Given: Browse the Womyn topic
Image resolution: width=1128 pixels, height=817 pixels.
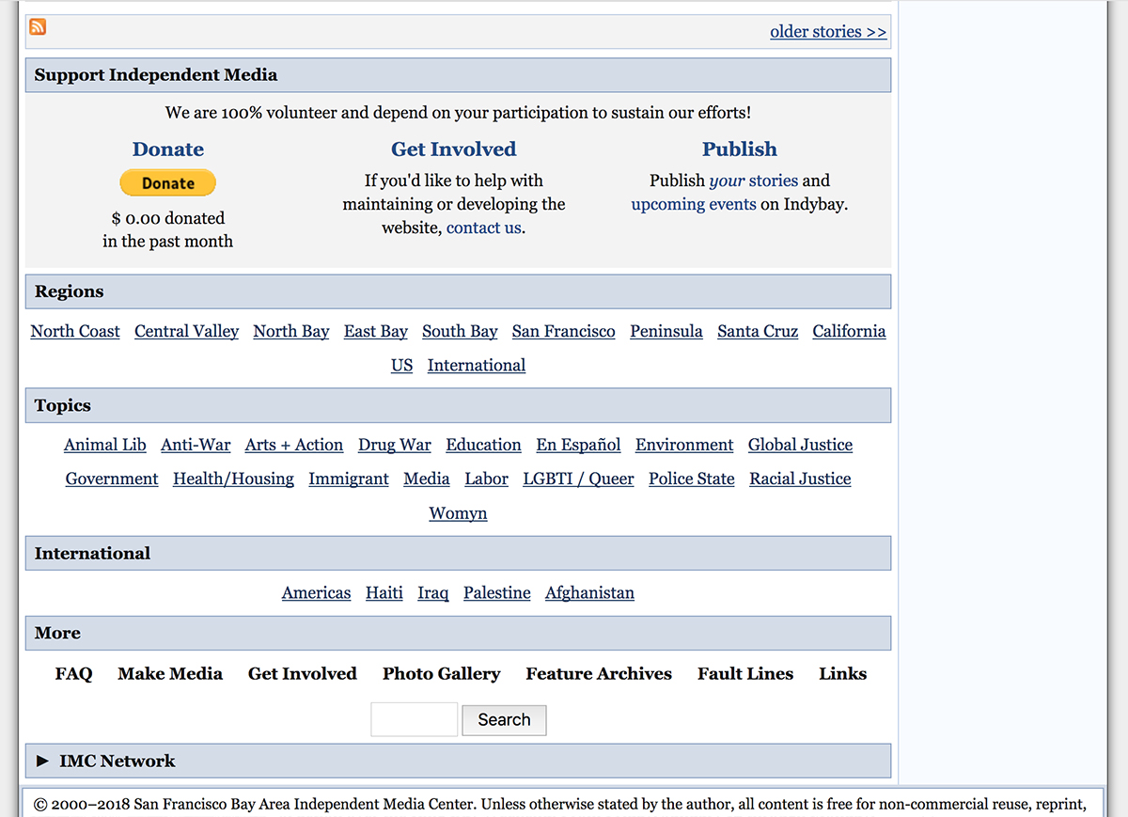Looking at the screenshot, I should coord(458,513).
